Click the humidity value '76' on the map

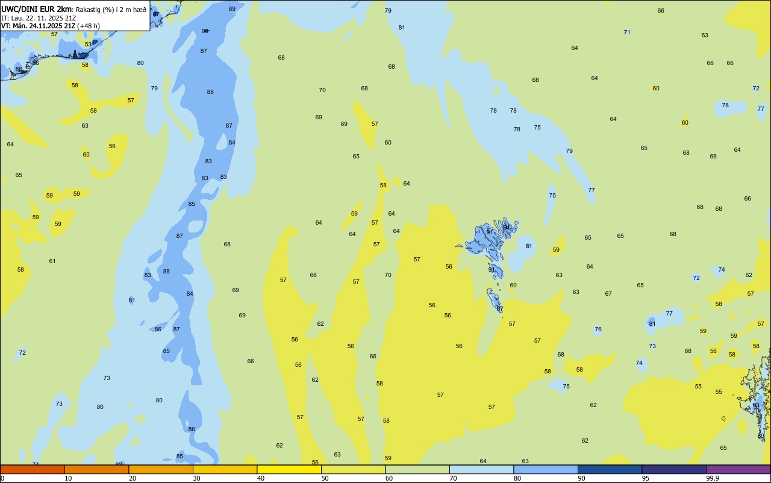(x=598, y=329)
